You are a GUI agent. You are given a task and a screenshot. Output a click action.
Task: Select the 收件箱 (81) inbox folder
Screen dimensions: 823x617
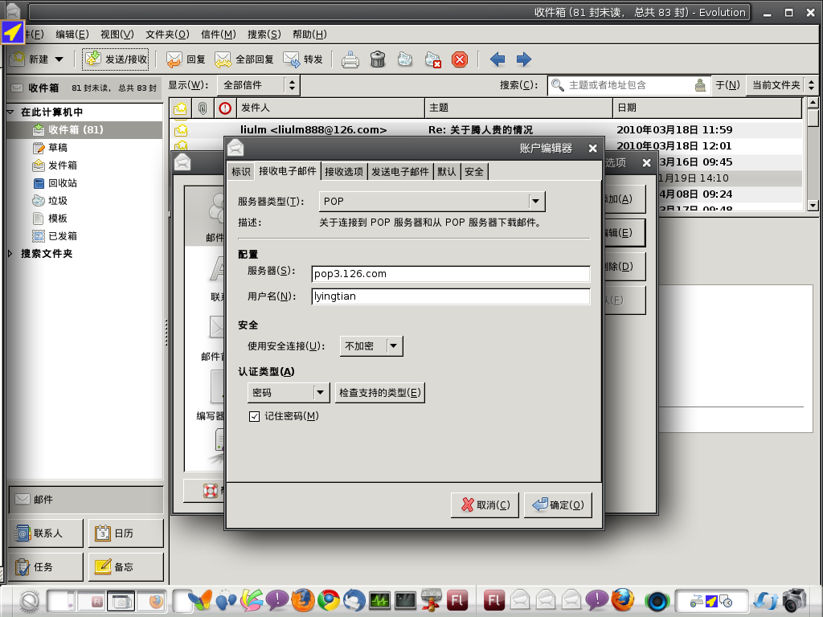(x=84, y=129)
